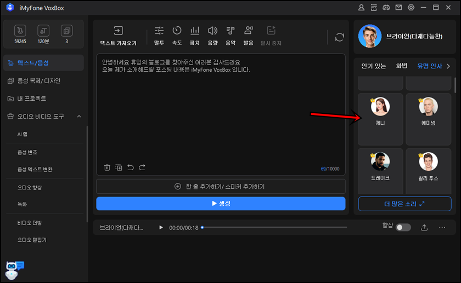The image size is (461, 283).
Task: Select the 찰리 푸스 voice card
Action: point(429,171)
